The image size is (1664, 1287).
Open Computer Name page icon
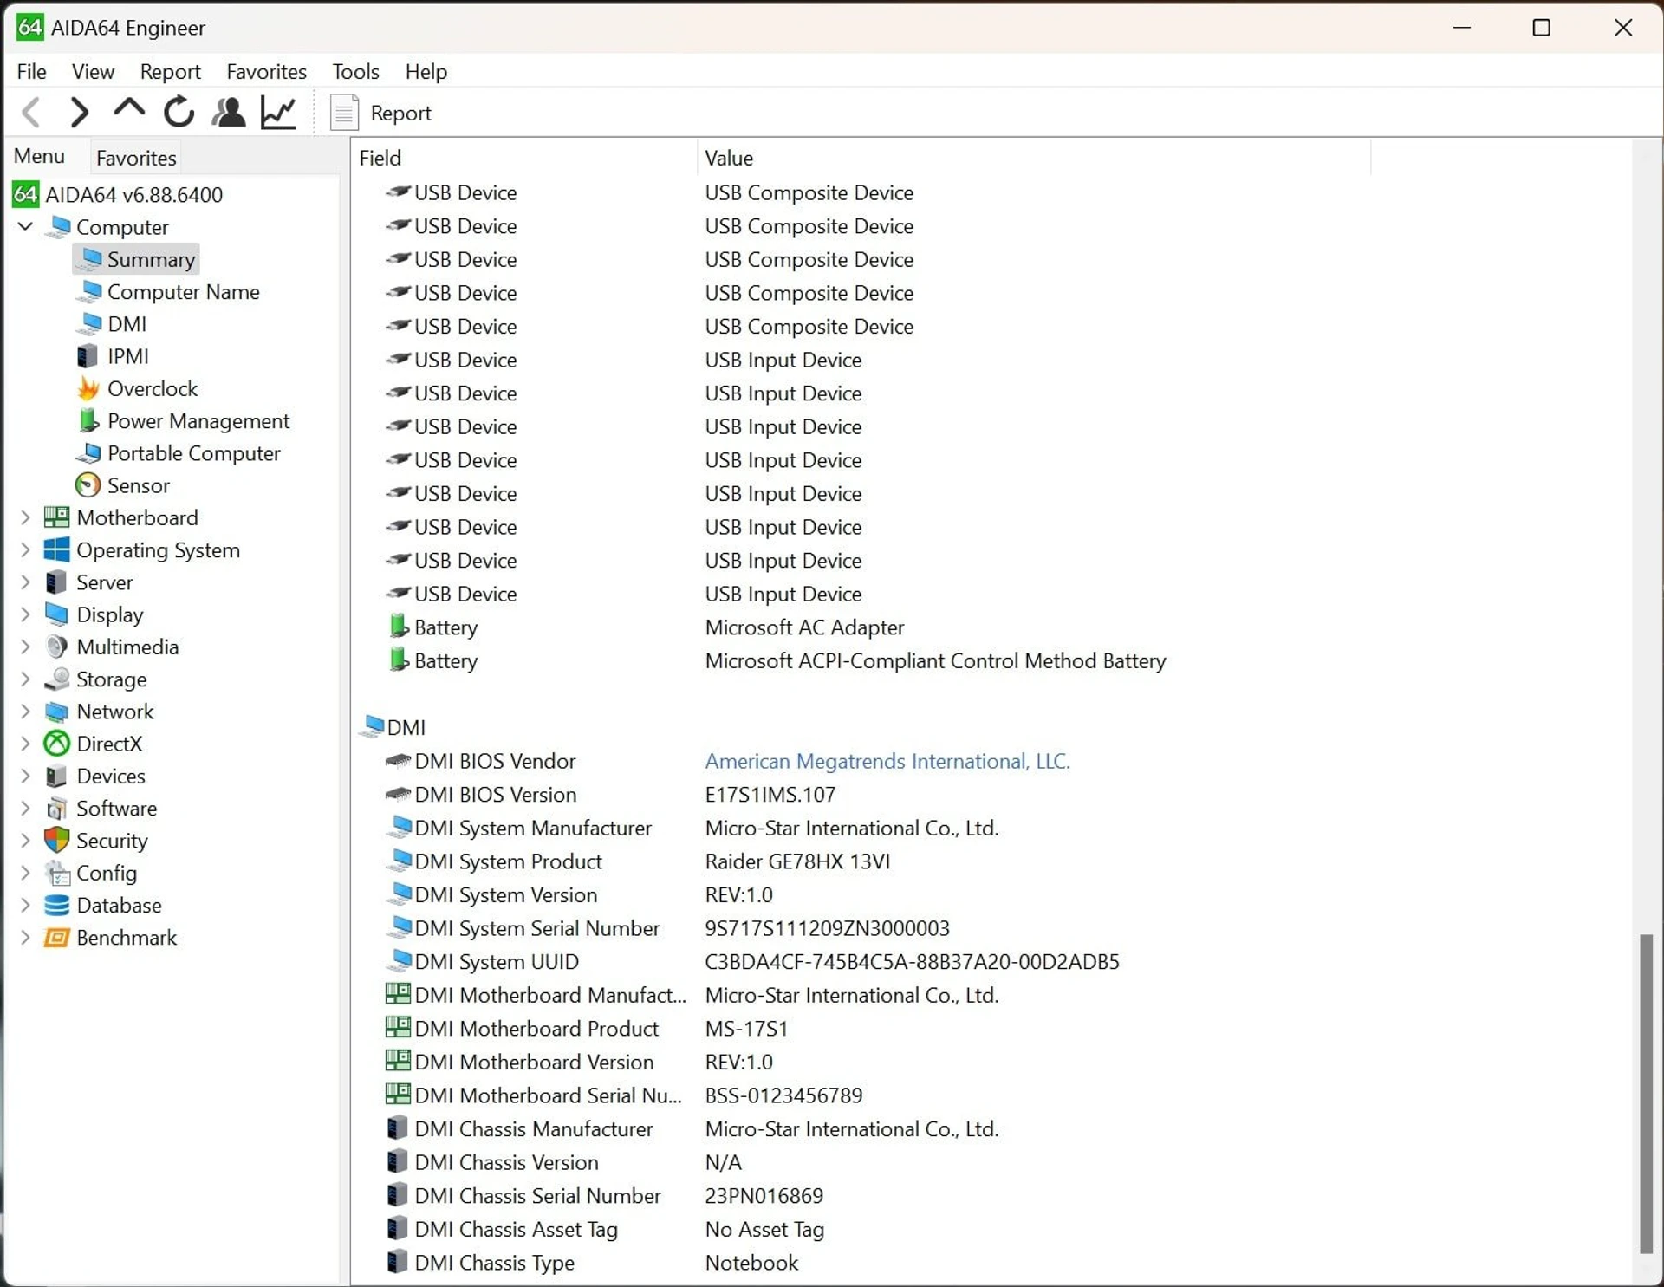click(89, 291)
